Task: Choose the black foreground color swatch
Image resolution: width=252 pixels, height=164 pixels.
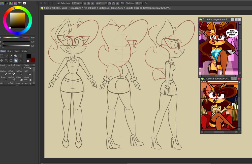Action: coord(29,56)
